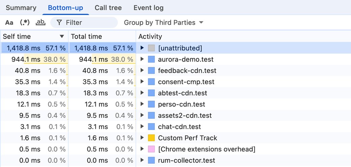
Task: Expand the chat-cdn.test row
Action: [142, 126]
